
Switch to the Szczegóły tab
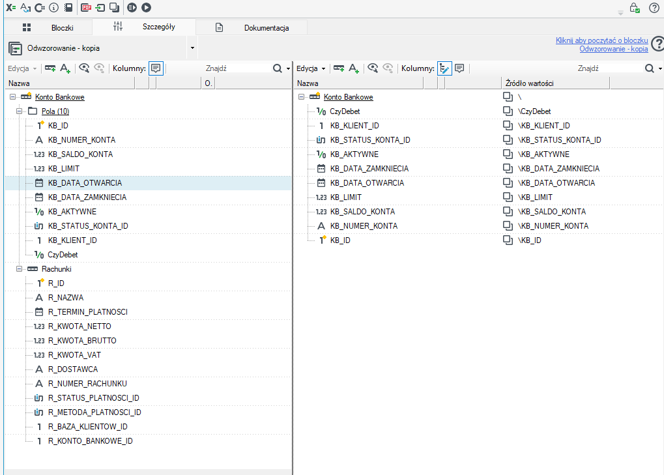point(144,27)
